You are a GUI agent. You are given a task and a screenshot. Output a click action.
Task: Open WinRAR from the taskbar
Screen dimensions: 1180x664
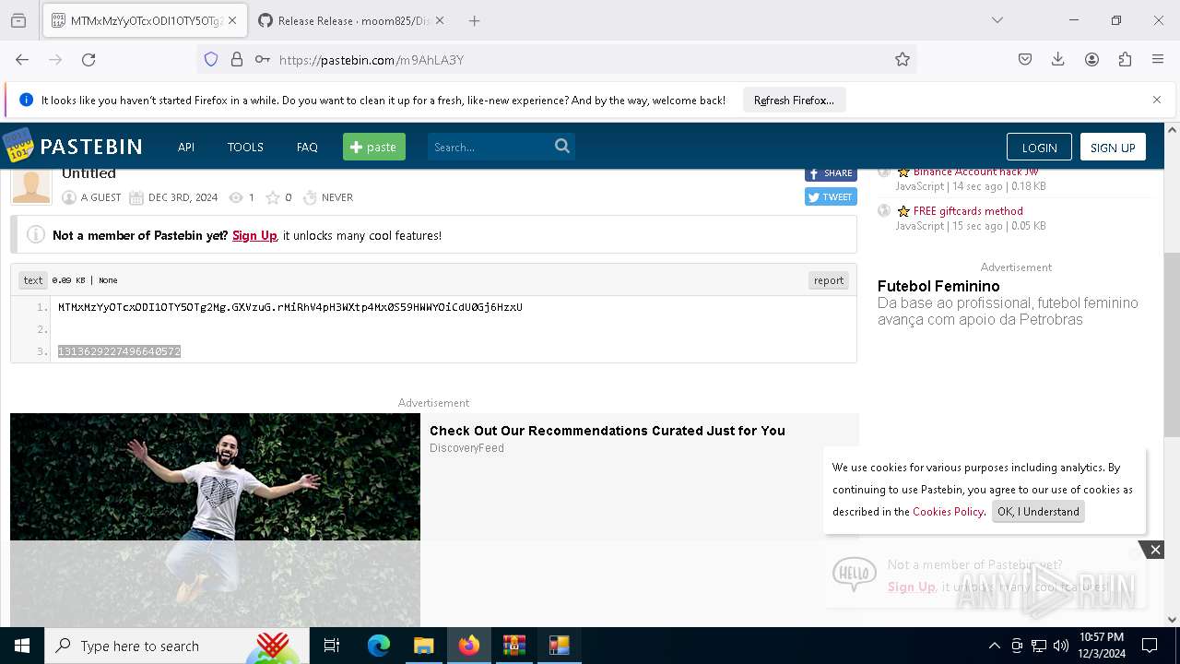[513, 646]
